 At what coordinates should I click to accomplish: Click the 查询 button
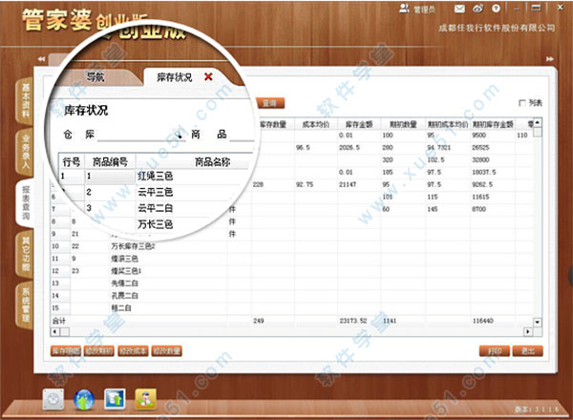(269, 103)
